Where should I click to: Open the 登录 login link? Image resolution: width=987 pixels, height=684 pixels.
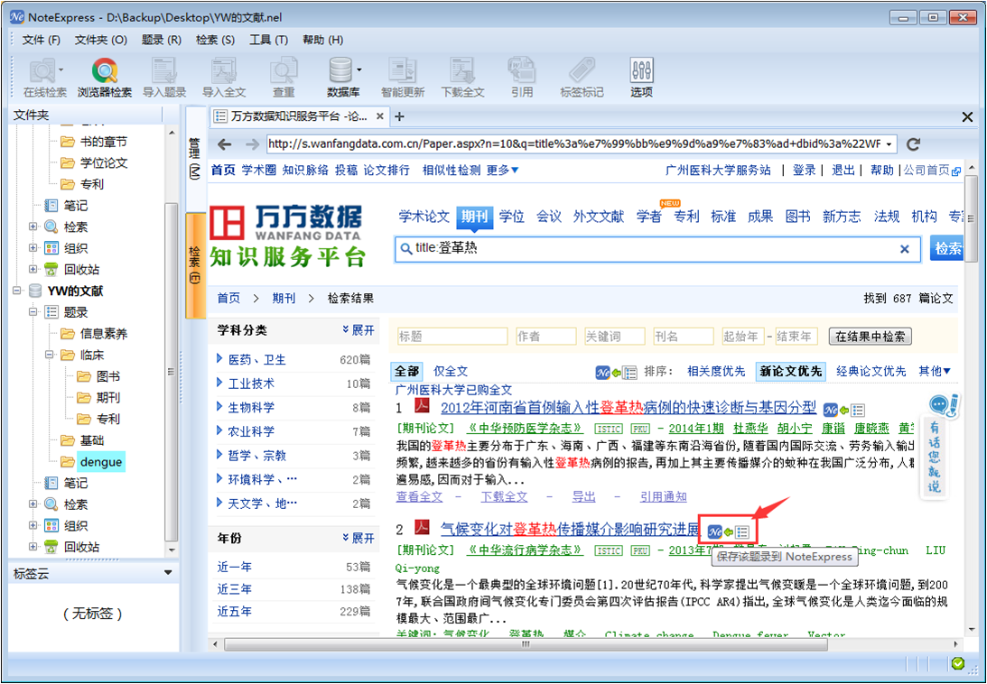[804, 170]
